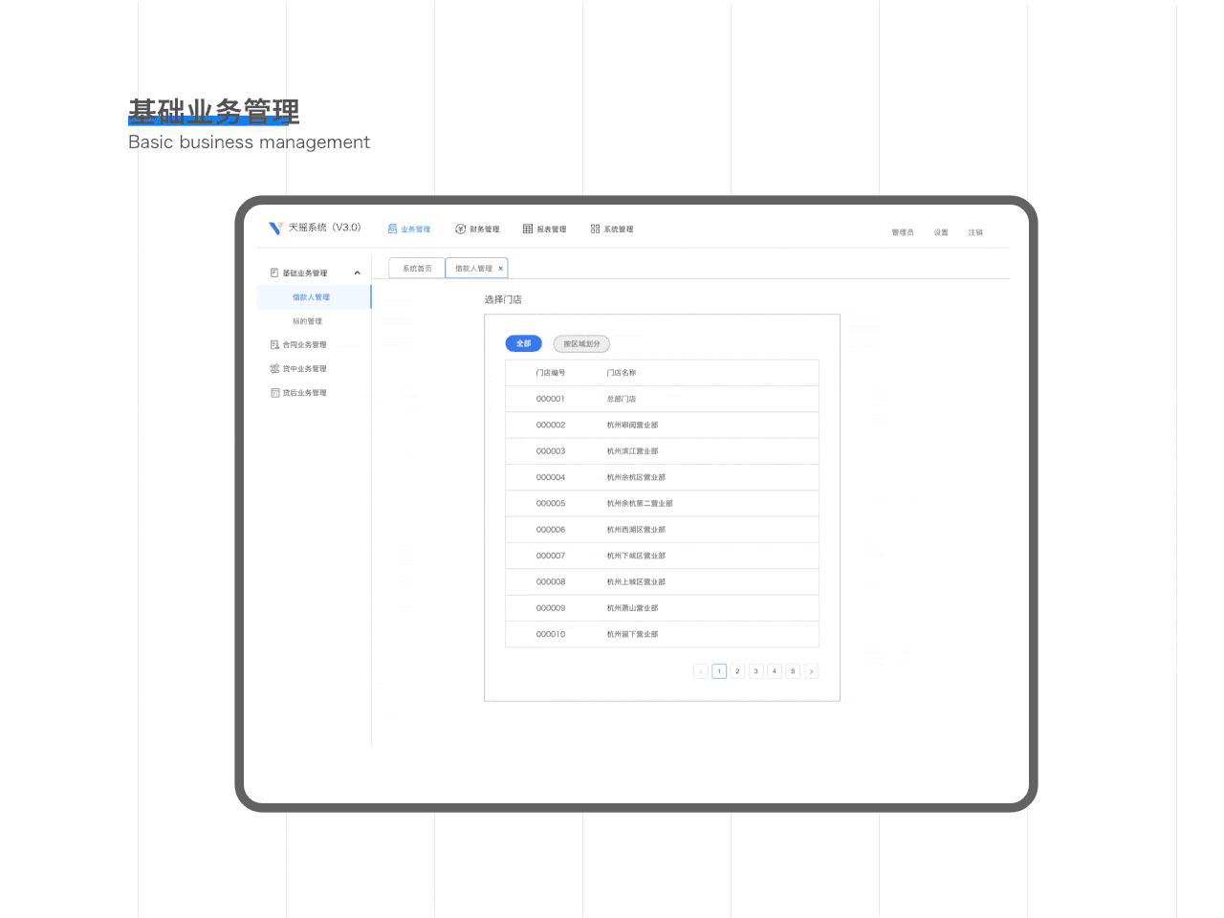Viewport: 1224px width, 918px height.
Task: Select store 杭州审阅营业部
Action: click(x=632, y=425)
